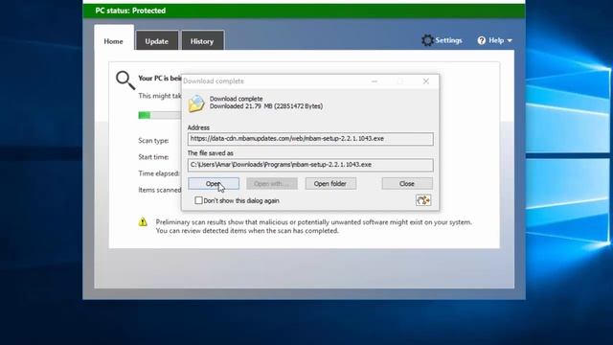Click the green scan progress bar
Image resolution: width=613 pixels, height=345 pixels.
(x=160, y=115)
